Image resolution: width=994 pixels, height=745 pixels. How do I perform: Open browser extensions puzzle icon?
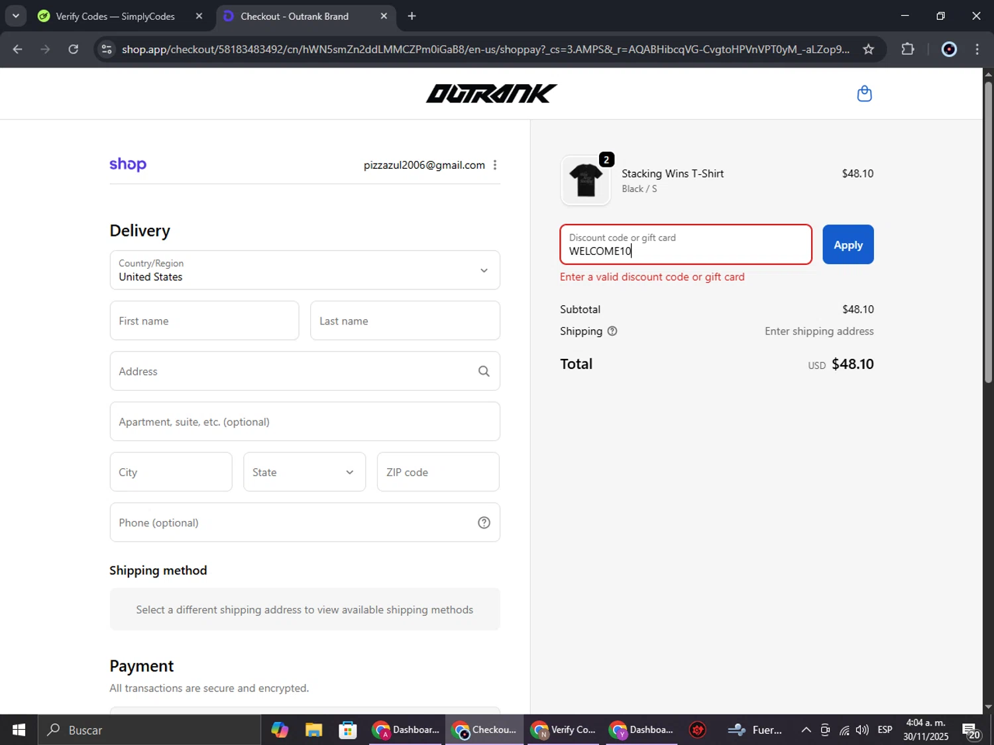click(x=907, y=49)
